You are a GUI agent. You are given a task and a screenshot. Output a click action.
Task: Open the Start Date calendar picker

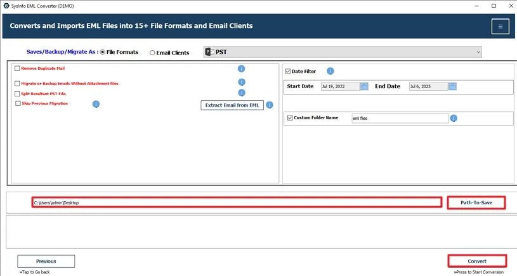[364, 86]
